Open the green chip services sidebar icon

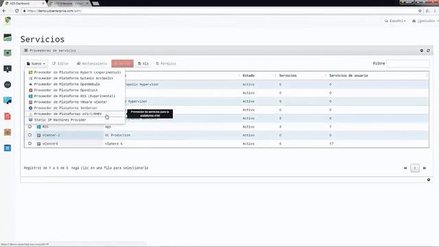(x=8, y=53)
